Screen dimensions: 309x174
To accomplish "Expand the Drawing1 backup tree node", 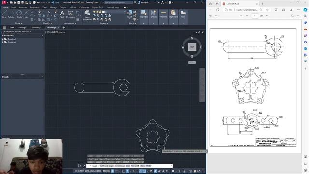I will tap(2, 39).
